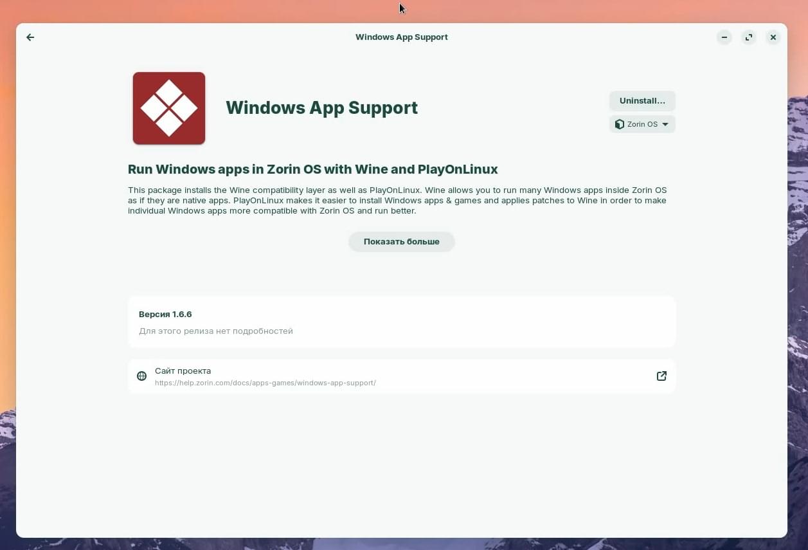Screen dimensions: 808x550
Task: Click the 'Run Windows apps in Zorin OS' summary
Action: [313, 169]
